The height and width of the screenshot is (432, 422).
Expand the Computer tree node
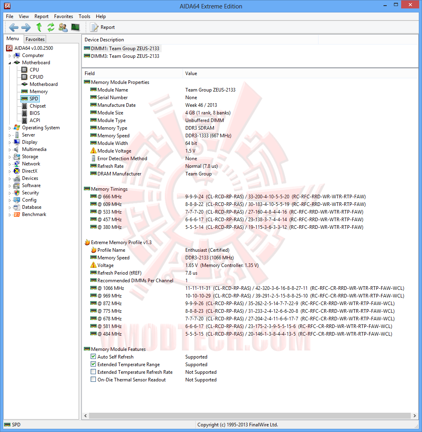point(10,56)
